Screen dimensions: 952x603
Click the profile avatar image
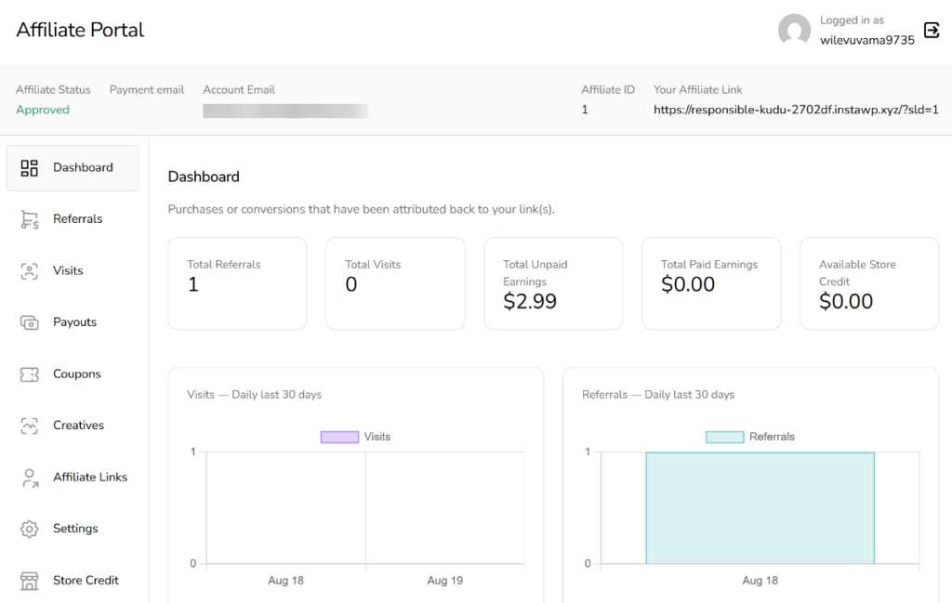[x=794, y=30]
